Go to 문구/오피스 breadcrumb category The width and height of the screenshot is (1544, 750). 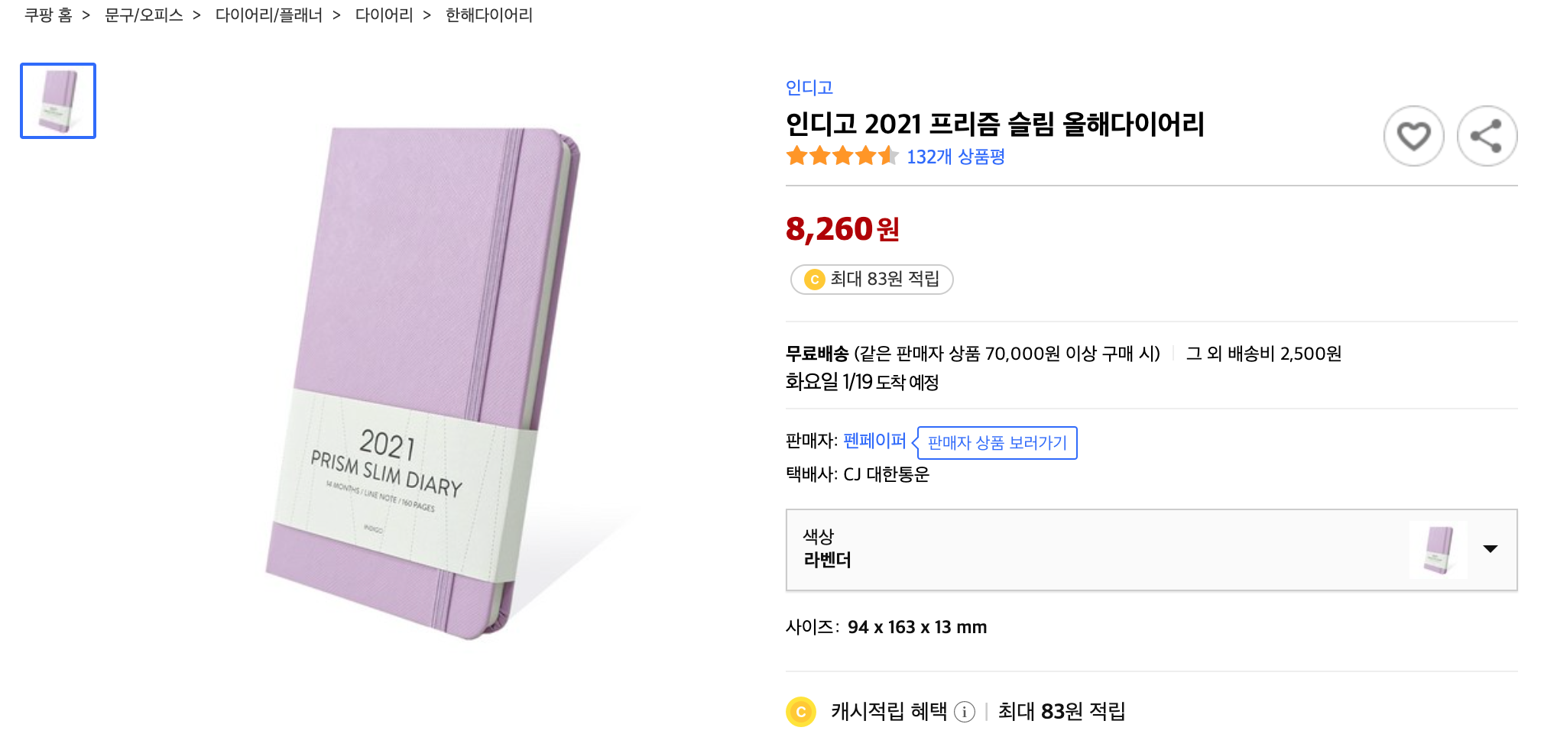point(144,15)
